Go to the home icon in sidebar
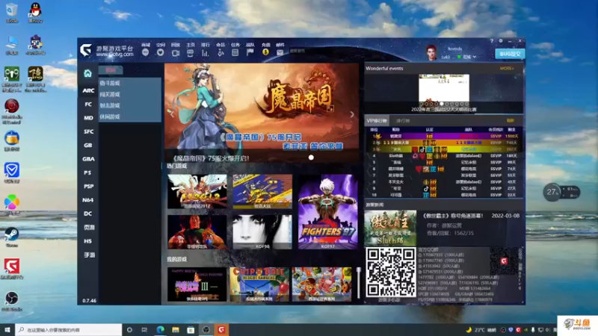 (87, 73)
